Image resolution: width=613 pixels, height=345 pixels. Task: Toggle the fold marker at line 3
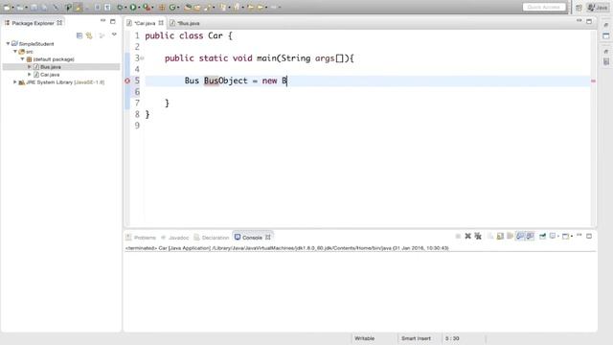point(143,58)
